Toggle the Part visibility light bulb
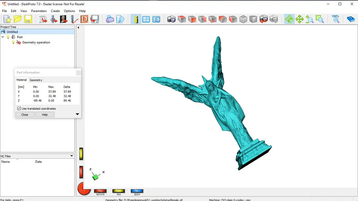358x201 pixels. pyautogui.click(x=8, y=37)
